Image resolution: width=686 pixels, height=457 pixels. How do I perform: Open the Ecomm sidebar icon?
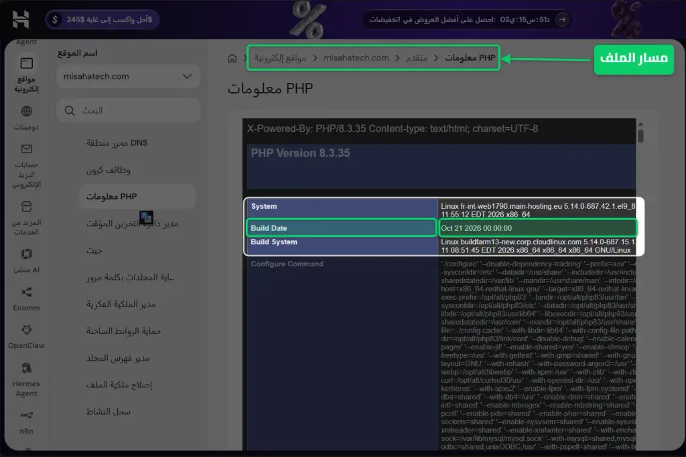click(26, 292)
